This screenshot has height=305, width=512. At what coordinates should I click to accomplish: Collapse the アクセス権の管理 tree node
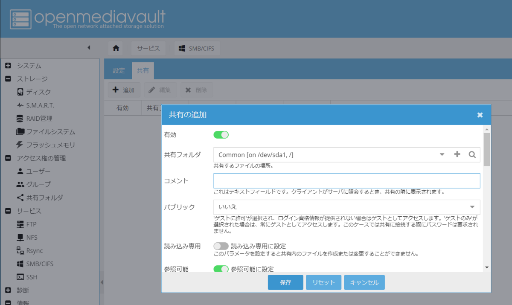click(x=8, y=158)
